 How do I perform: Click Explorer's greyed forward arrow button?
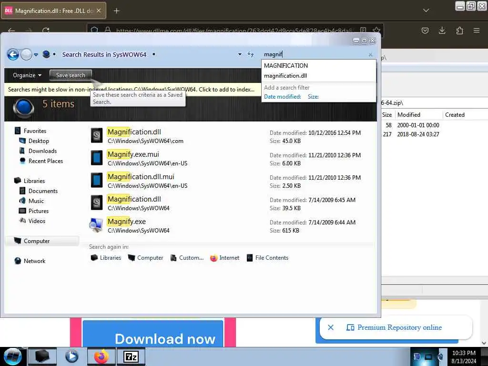click(27, 54)
